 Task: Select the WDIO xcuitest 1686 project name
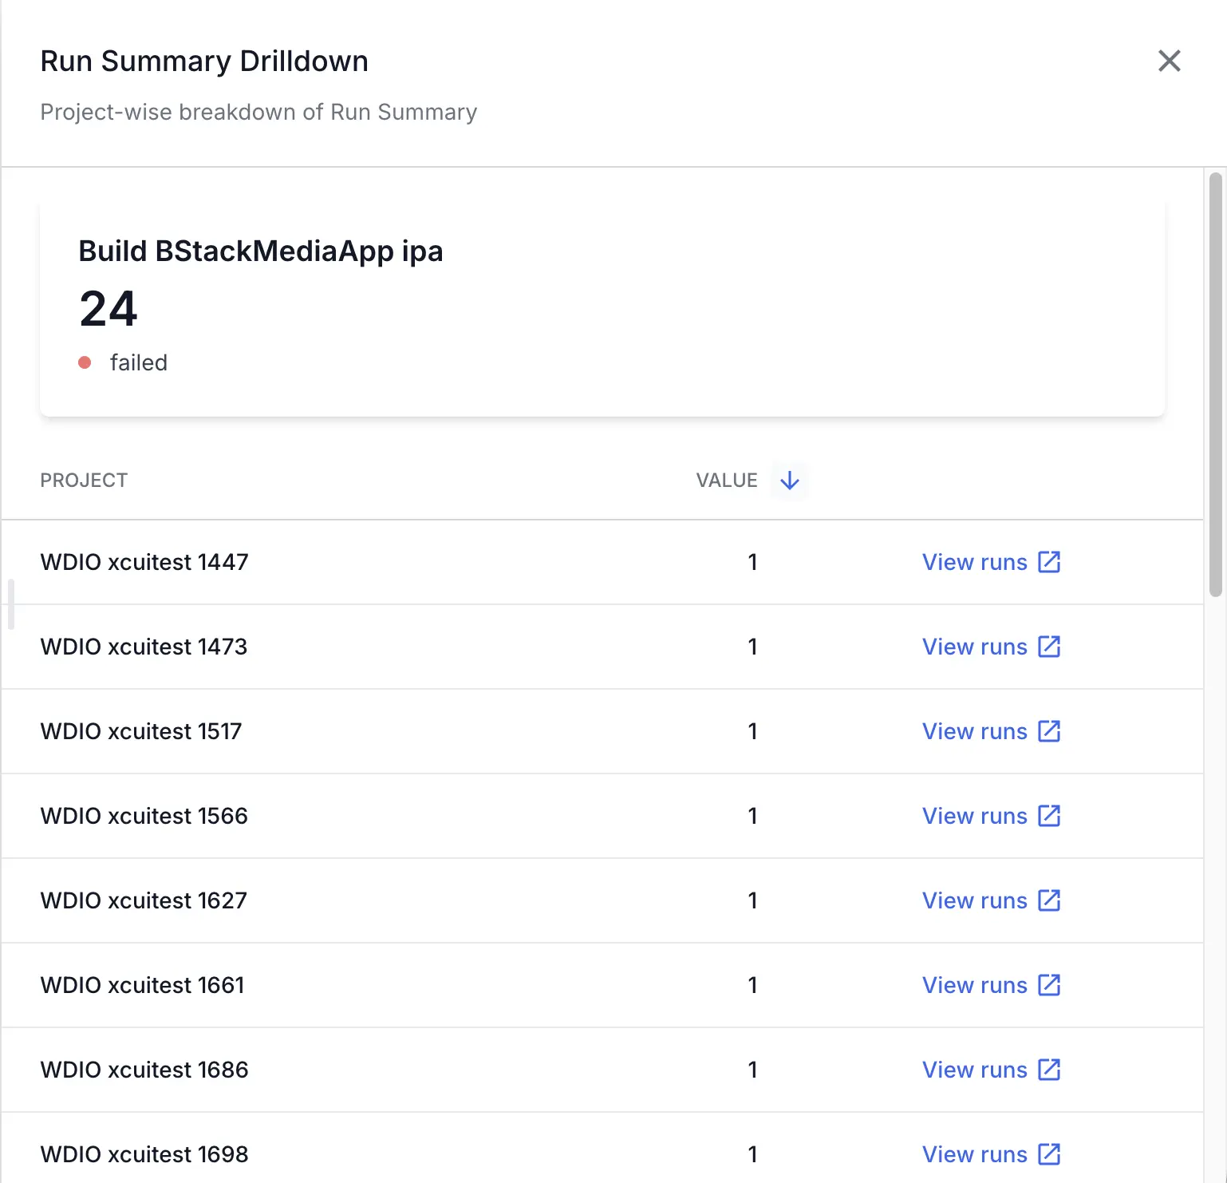coord(144,1070)
